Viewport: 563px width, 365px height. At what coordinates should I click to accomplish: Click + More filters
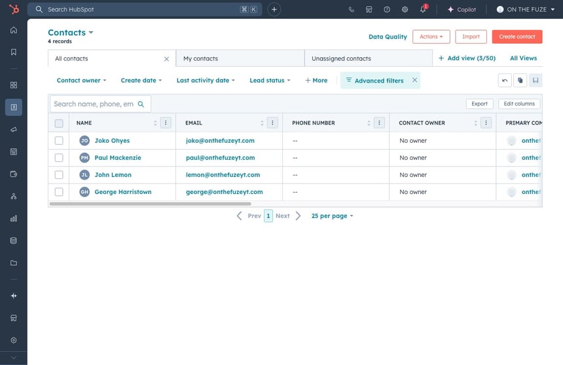pos(316,81)
